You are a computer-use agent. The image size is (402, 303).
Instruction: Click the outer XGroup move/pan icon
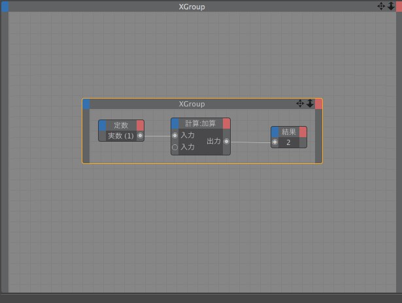click(381, 6)
